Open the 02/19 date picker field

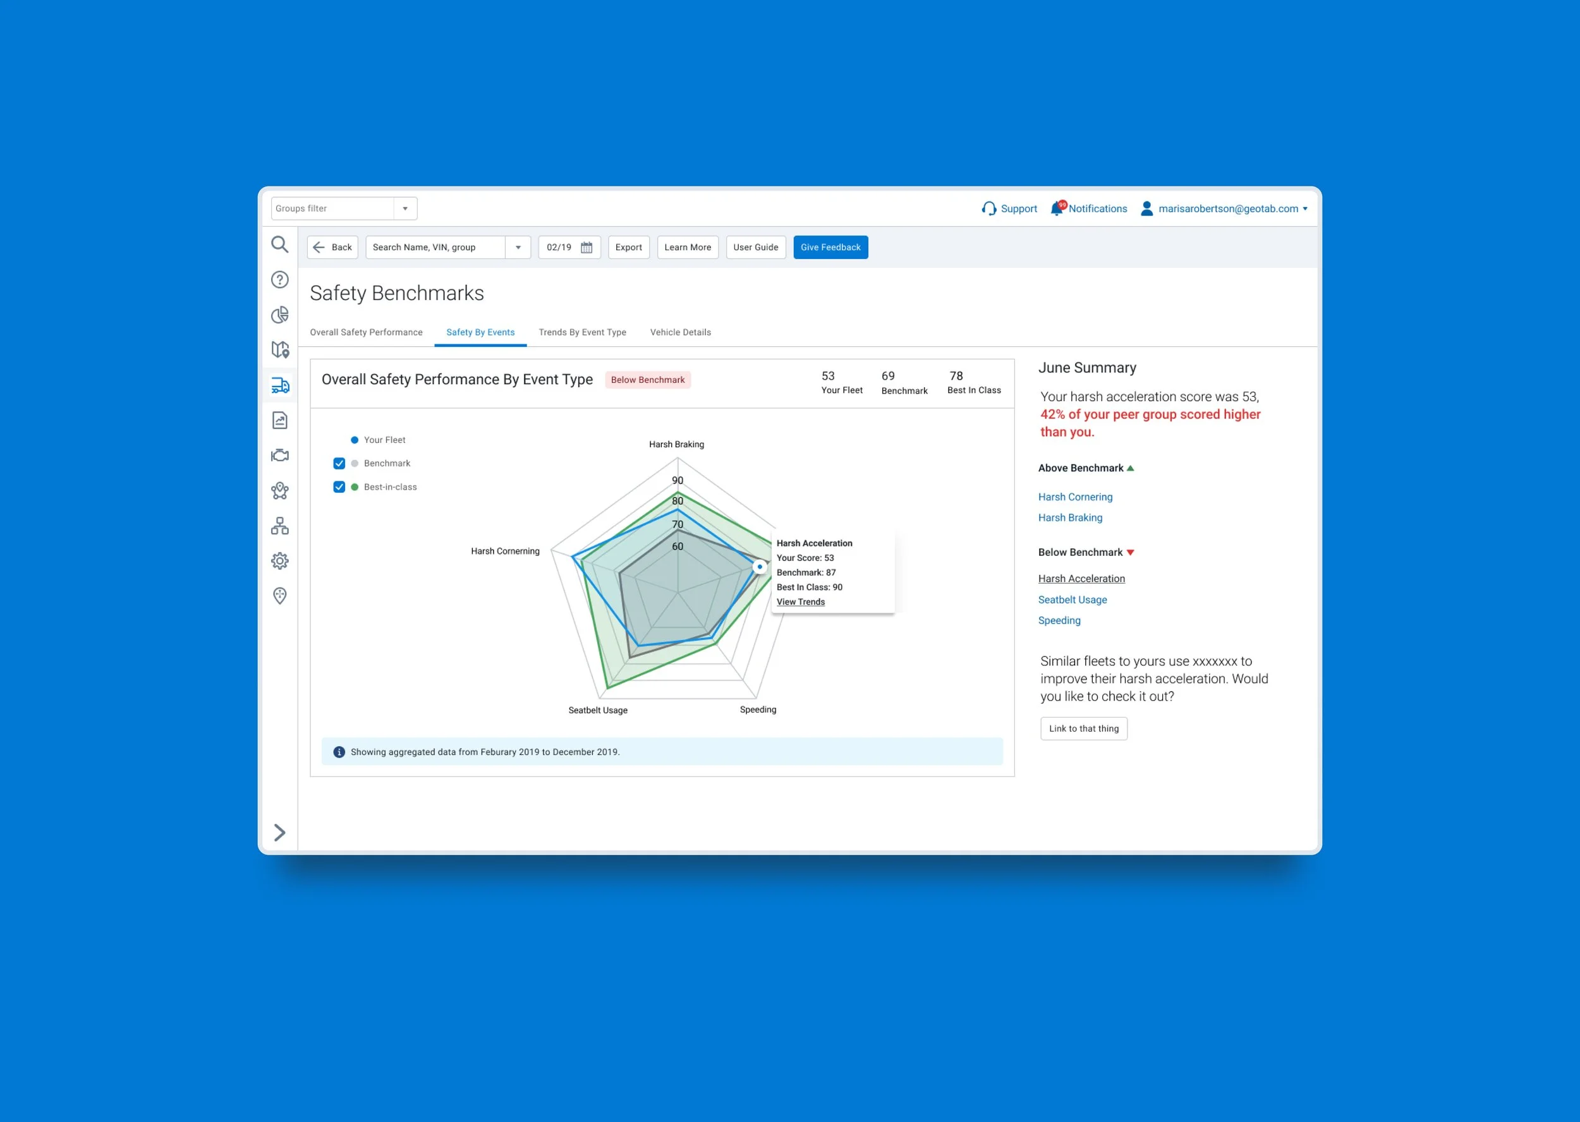coord(568,246)
